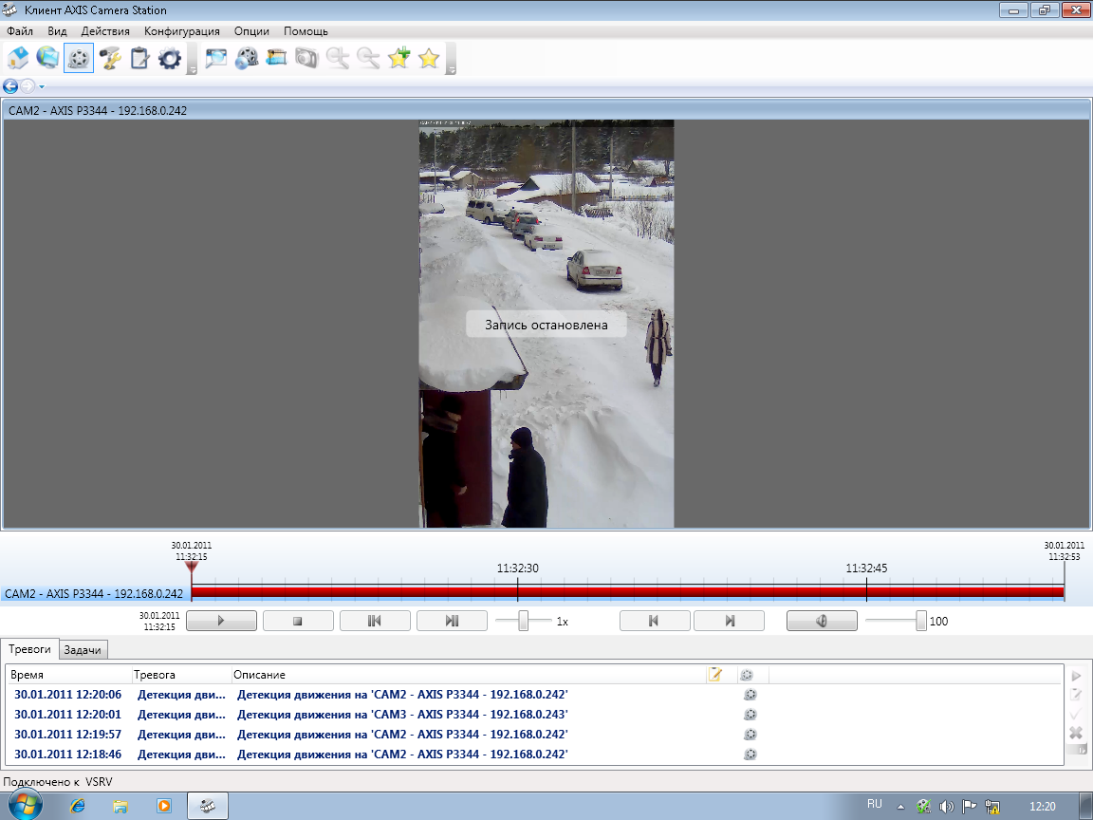Click the house-shaped home icon in toolbar
The image size is (1093, 820).
click(x=18, y=59)
